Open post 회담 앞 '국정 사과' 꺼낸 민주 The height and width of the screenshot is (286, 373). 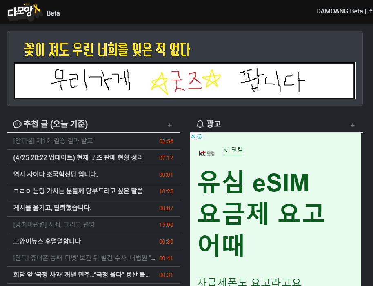pos(81,275)
